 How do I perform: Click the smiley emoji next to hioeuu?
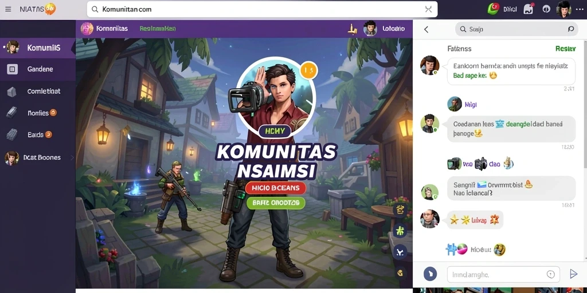[500, 250]
